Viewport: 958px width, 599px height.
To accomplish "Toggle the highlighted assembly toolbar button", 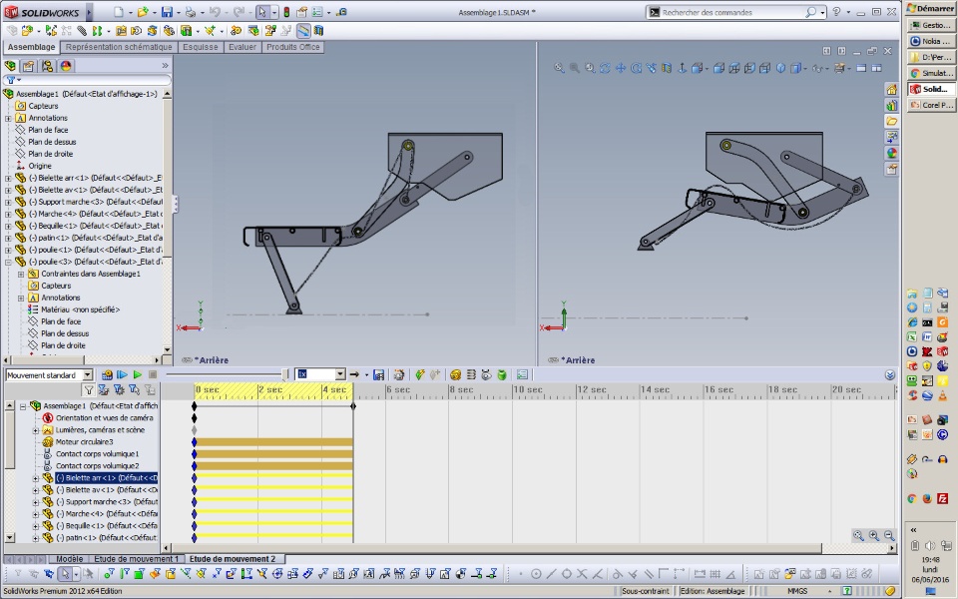I will (x=303, y=31).
